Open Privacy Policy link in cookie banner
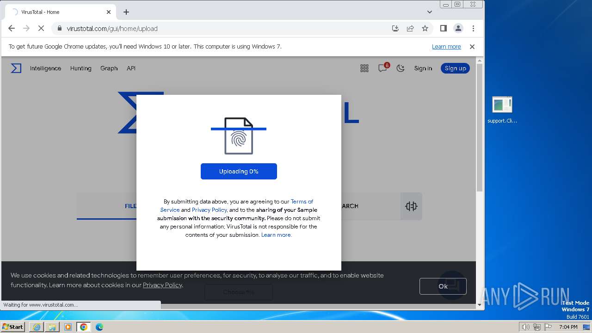This screenshot has height=333, width=592. [x=162, y=285]
